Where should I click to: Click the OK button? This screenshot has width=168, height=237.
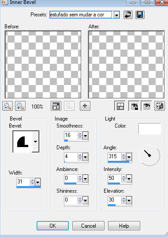(x=52, y=225)
